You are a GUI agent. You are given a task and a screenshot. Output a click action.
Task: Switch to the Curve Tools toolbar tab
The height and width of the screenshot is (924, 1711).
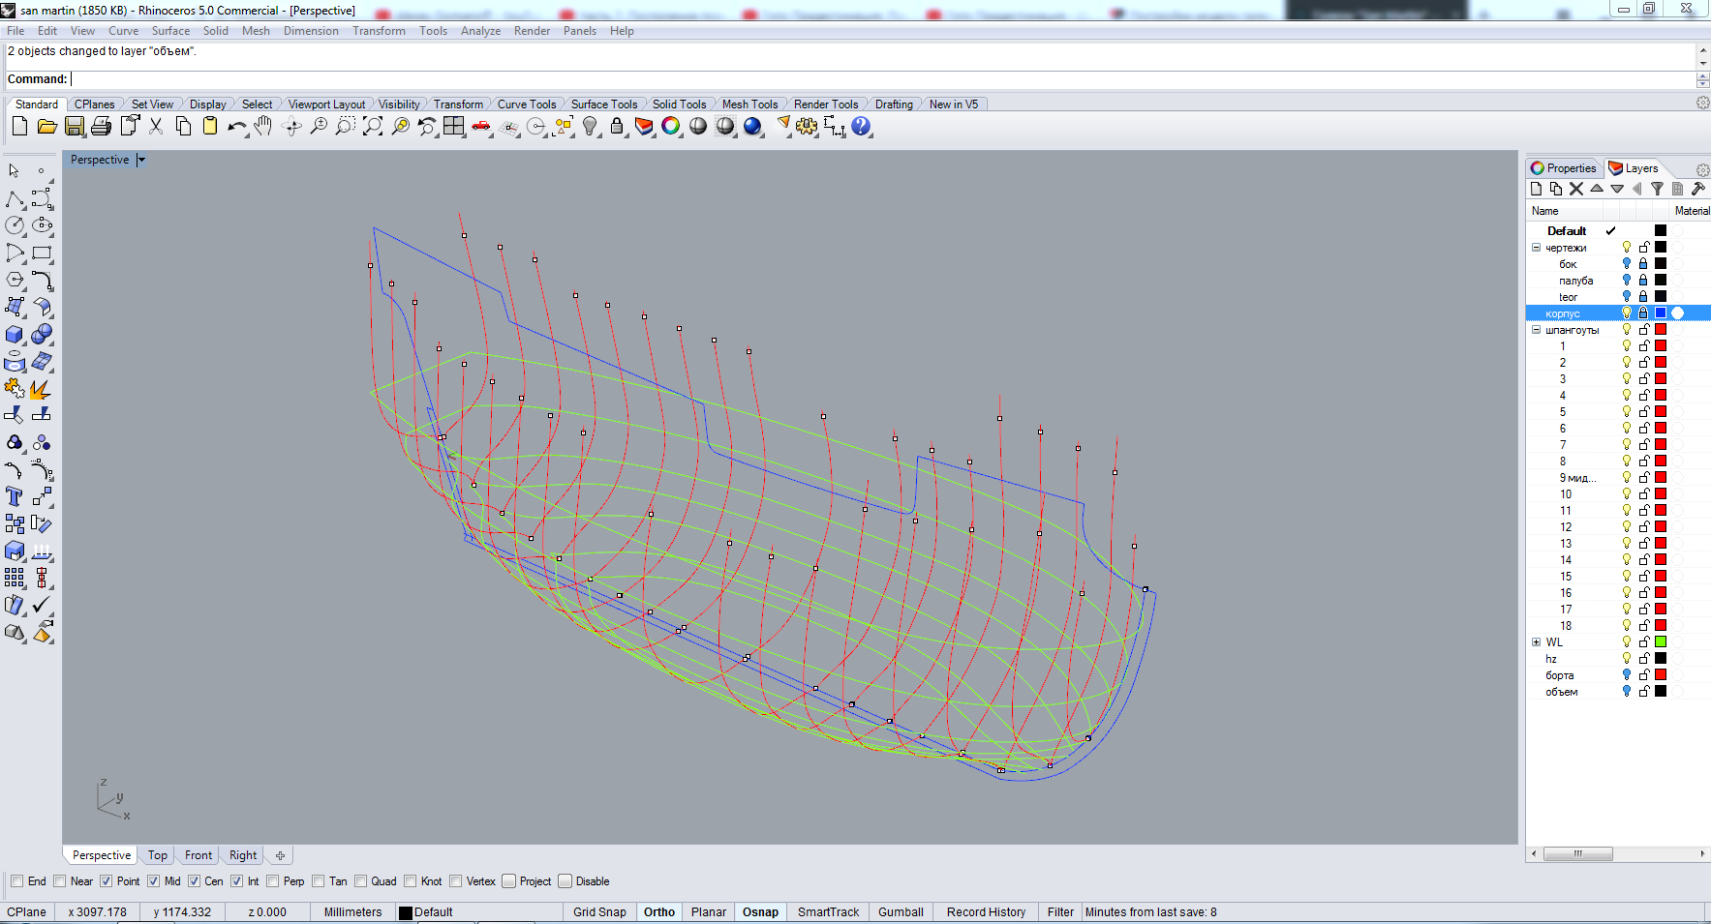(526, 104)
